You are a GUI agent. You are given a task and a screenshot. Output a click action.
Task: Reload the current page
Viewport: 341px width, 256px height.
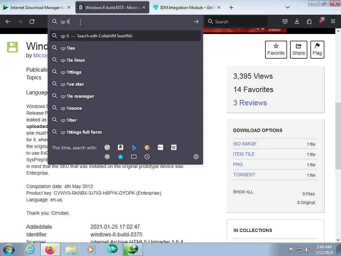click(x=32, y=22)
